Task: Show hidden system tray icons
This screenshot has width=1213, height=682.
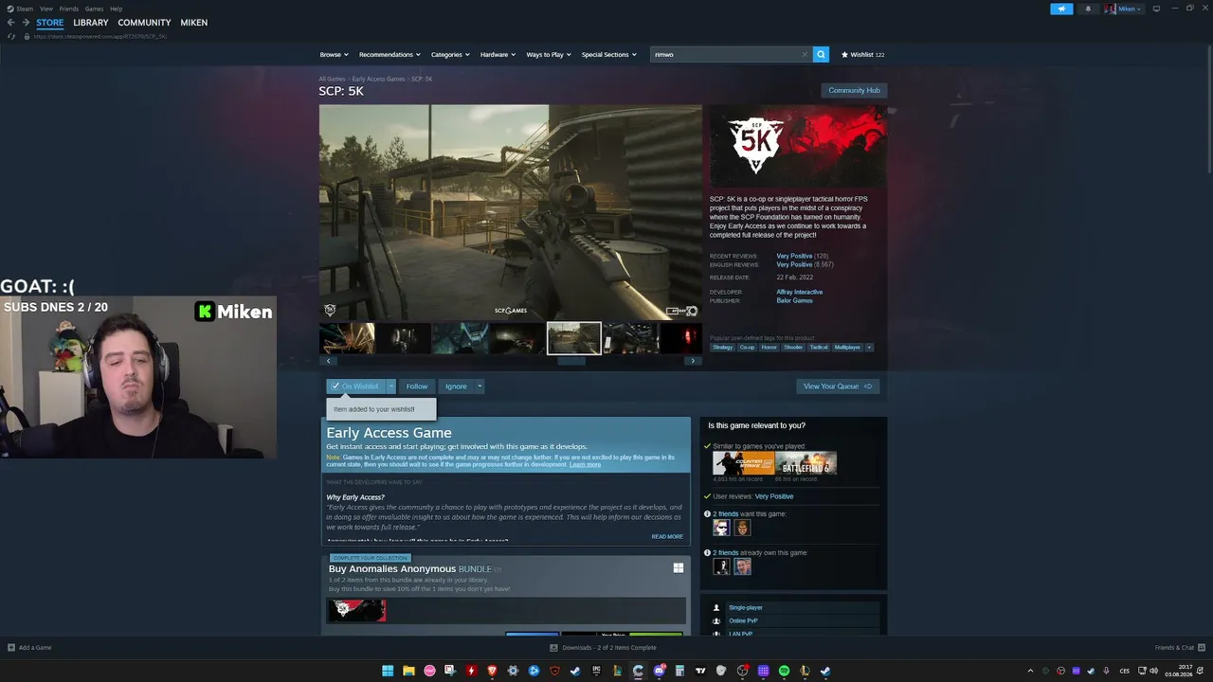Action: click(x=1030, y=672)
